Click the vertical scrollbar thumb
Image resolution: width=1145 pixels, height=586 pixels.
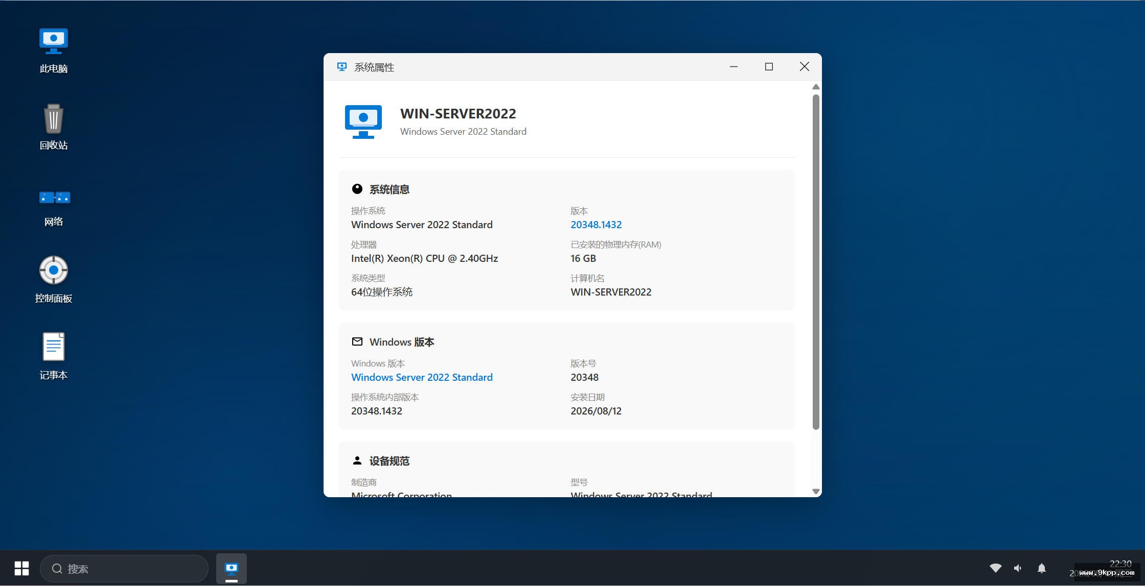(x=816, y=261)
